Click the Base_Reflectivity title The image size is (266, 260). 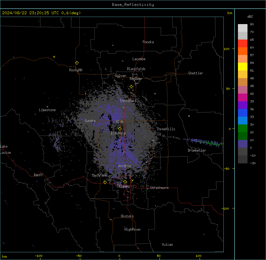tap(133, 5)
